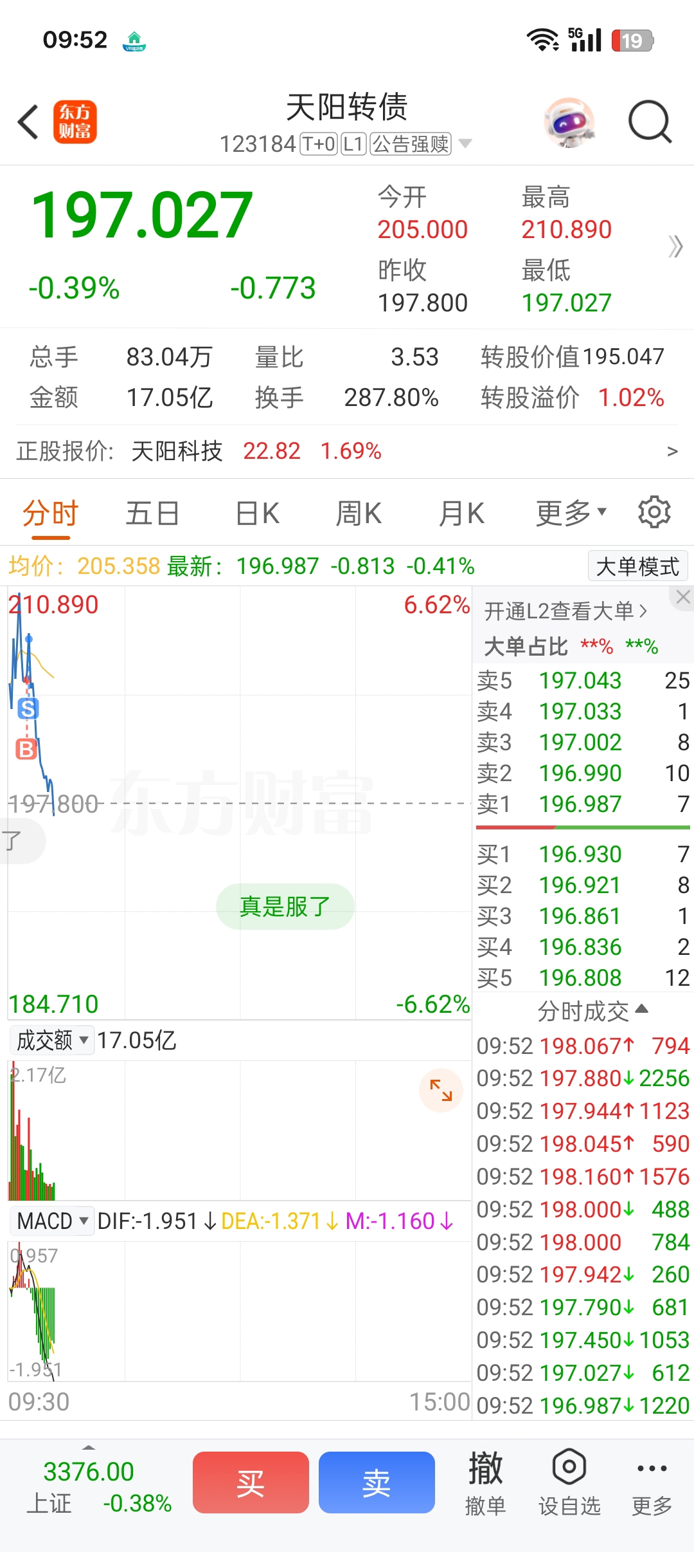Tap the L1 level tag
694x1552 pixels.
[x=353, y=143]
